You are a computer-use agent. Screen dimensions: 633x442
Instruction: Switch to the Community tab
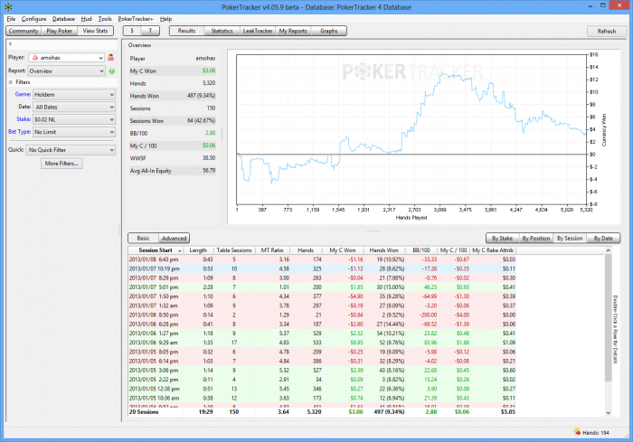tap(24, 31)
